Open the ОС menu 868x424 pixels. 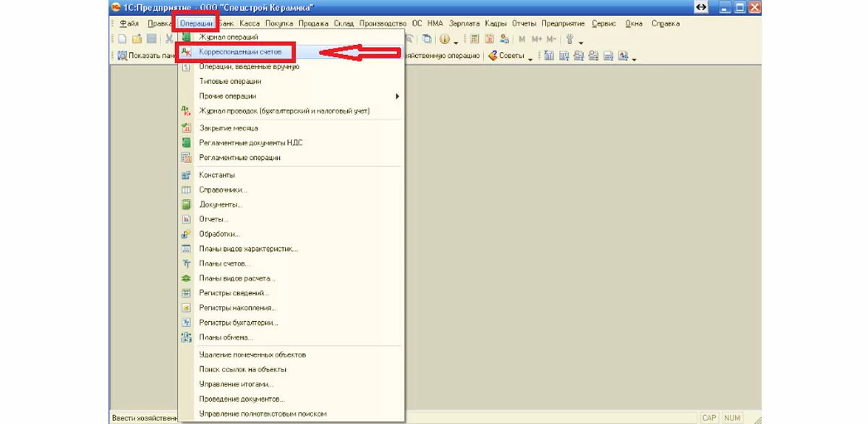417,23
